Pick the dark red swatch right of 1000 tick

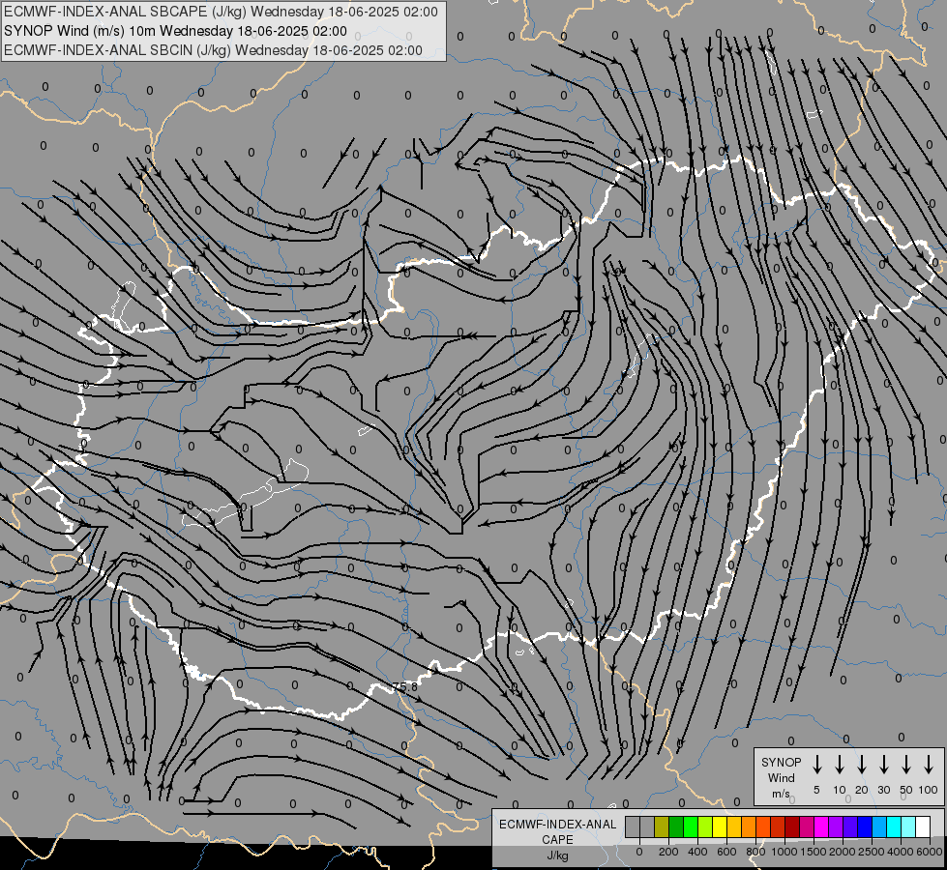pyautogui.click(x=792, y=826)
